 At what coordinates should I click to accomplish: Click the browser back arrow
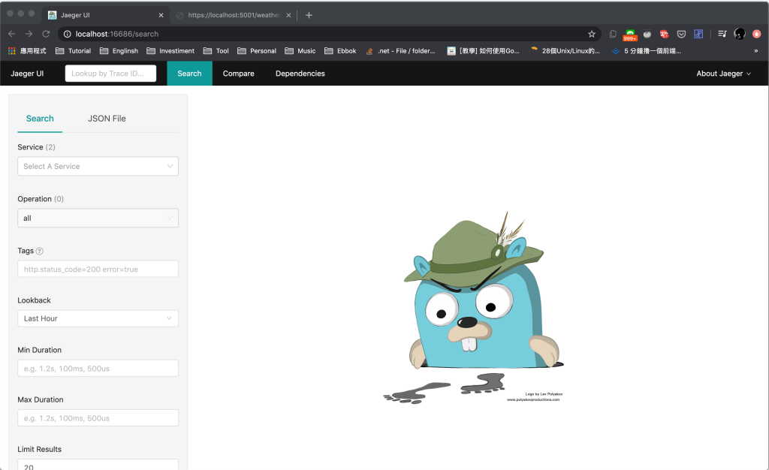[12, 34]
